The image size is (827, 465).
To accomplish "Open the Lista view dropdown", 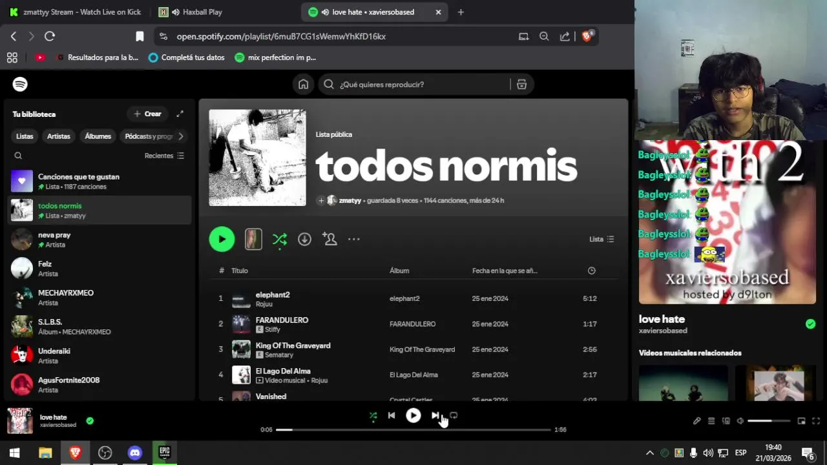I will pyautogui.click(x=602, y=239).
